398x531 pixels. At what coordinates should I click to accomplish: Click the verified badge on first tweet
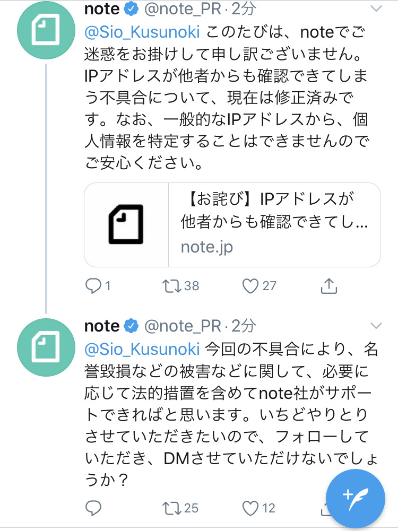(x=131, y=9)
